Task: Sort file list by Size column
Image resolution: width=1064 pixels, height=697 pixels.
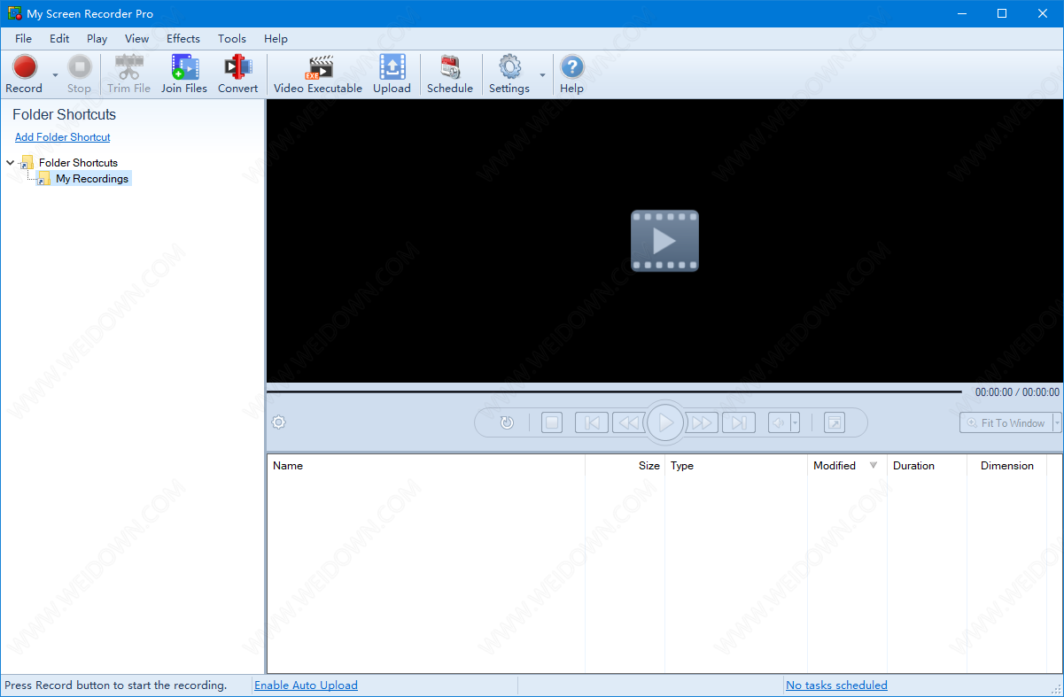Action: pos(625,466)
